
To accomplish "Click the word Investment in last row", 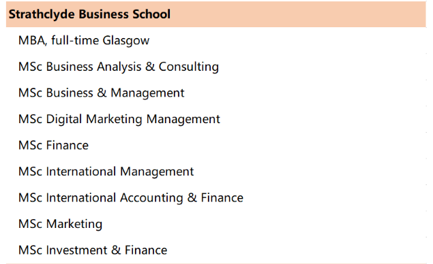I will [76, 250].
